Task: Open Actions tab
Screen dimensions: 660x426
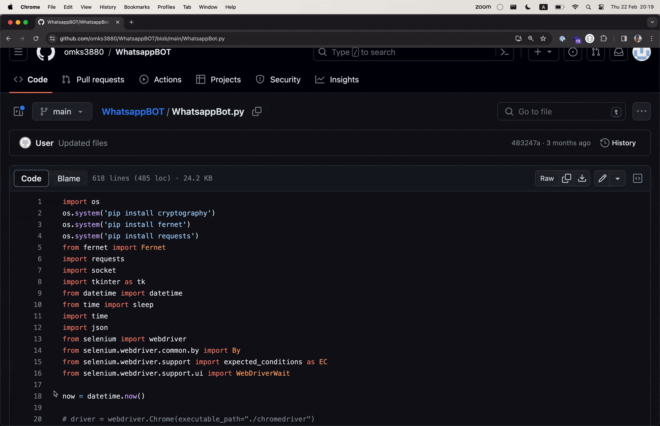Action: pyautogui.click(x=160, y=80)
